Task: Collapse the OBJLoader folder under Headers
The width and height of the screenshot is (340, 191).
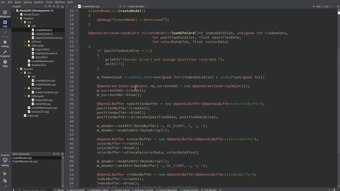Action: (x=25, y=46)
